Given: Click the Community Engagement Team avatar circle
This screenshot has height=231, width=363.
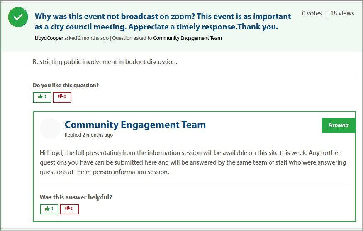Looking at the screenshot, I should click(50, 128).
